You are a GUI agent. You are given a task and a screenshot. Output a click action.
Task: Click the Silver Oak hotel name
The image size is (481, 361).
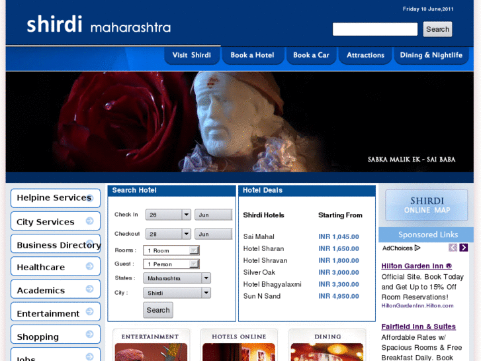point(259,272)
